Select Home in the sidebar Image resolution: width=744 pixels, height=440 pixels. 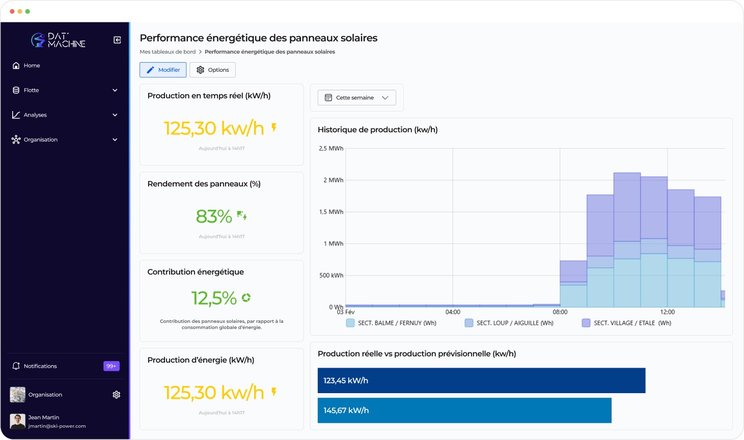coord(32,65)
